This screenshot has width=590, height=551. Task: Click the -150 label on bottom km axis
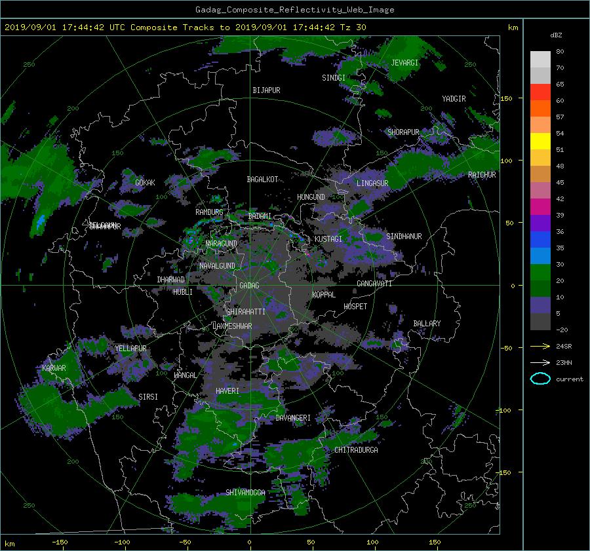click(60, 542)
